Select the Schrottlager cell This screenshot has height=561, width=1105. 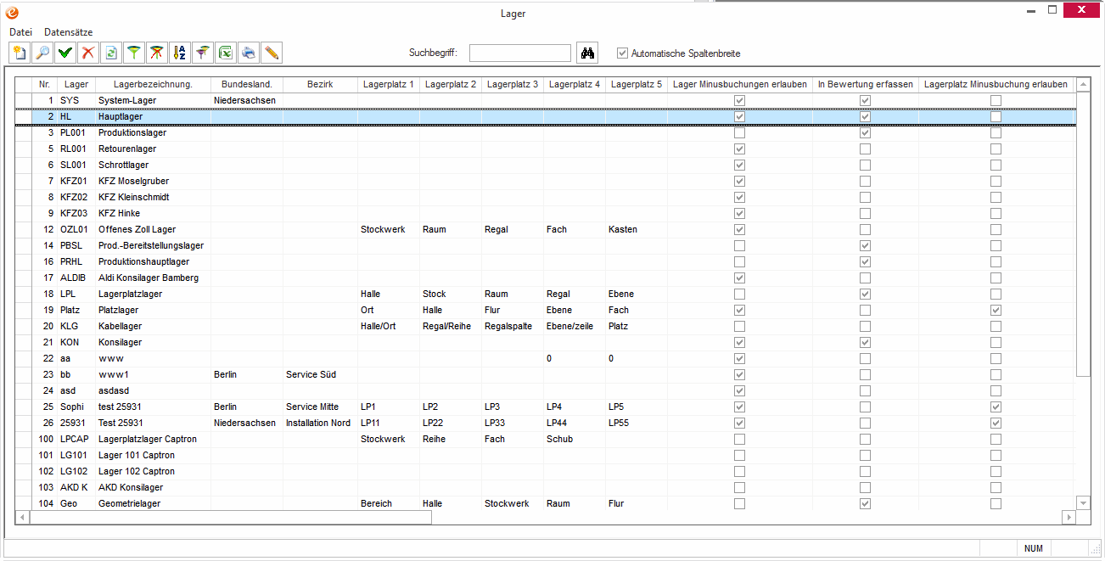pos(153,165)
